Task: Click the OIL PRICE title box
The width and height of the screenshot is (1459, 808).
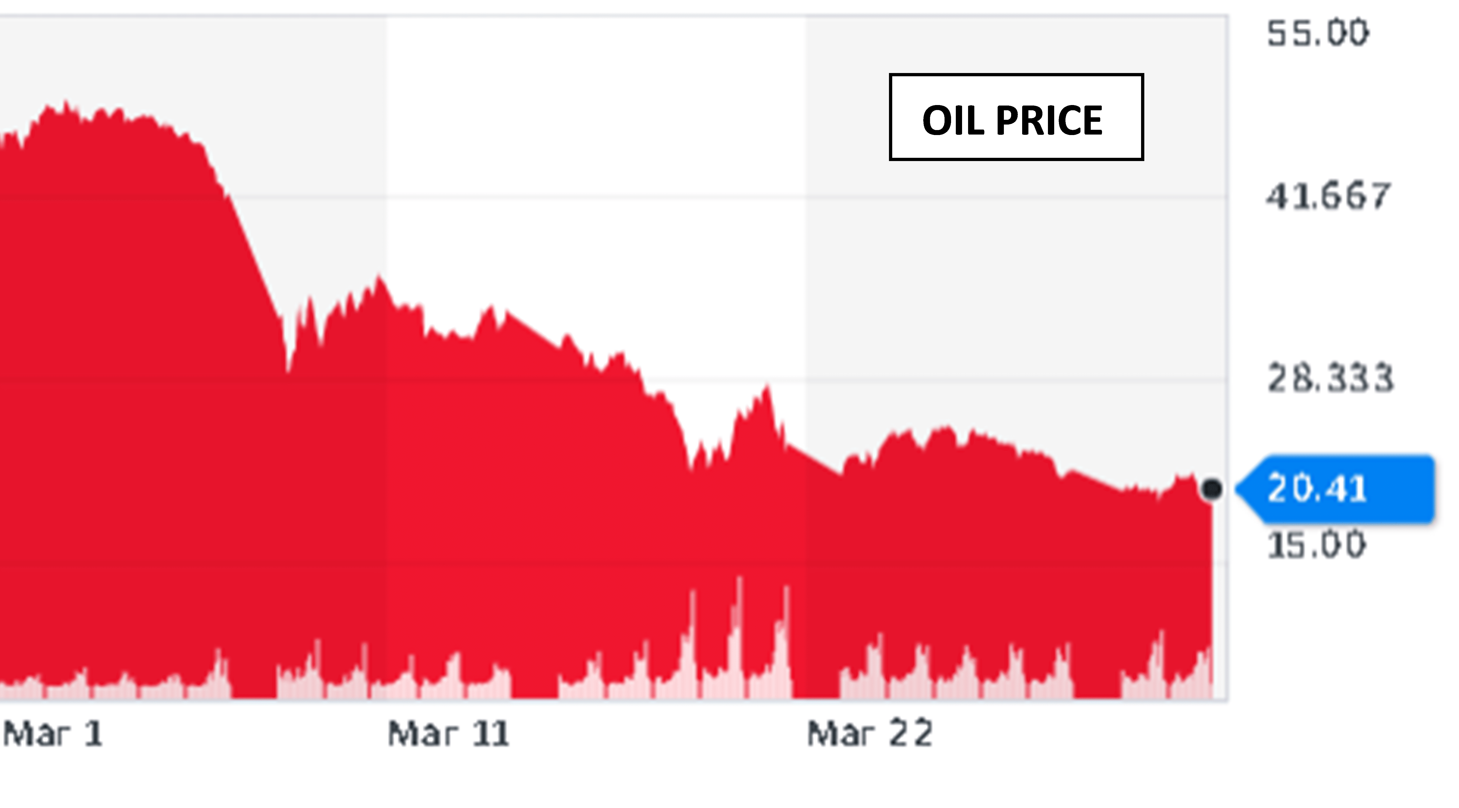Action: [1016, 117]
